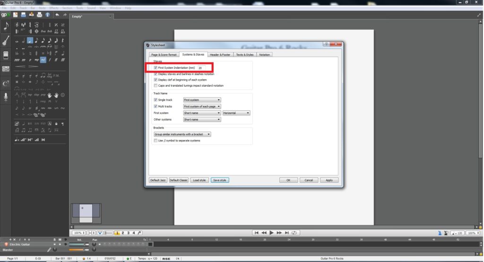Viewport: 484px width, 262px height.
Task: Undo the last action
Action: [x=57, y=15]
